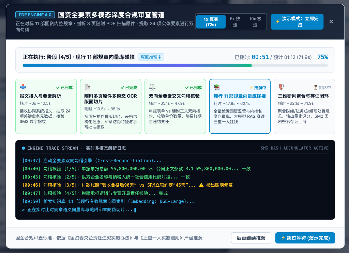Click the 深度推理中 status badge
This screenshot has width=349, height=253.
151,57
